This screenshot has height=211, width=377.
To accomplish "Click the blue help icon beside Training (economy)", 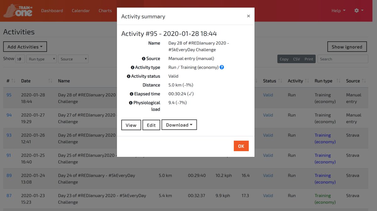I will point(222,67).
